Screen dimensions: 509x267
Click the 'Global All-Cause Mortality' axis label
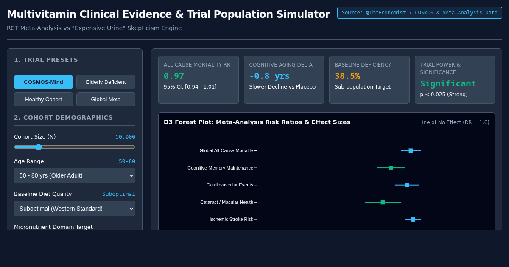tap(227, 150)
